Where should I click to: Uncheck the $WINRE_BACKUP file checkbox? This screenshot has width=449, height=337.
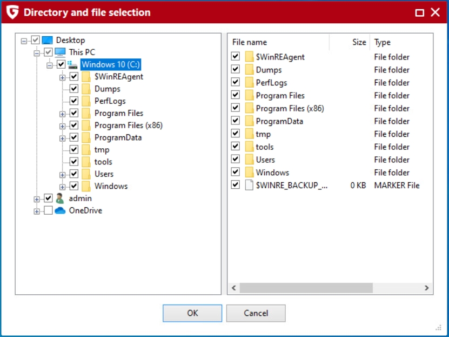[236, 185]
